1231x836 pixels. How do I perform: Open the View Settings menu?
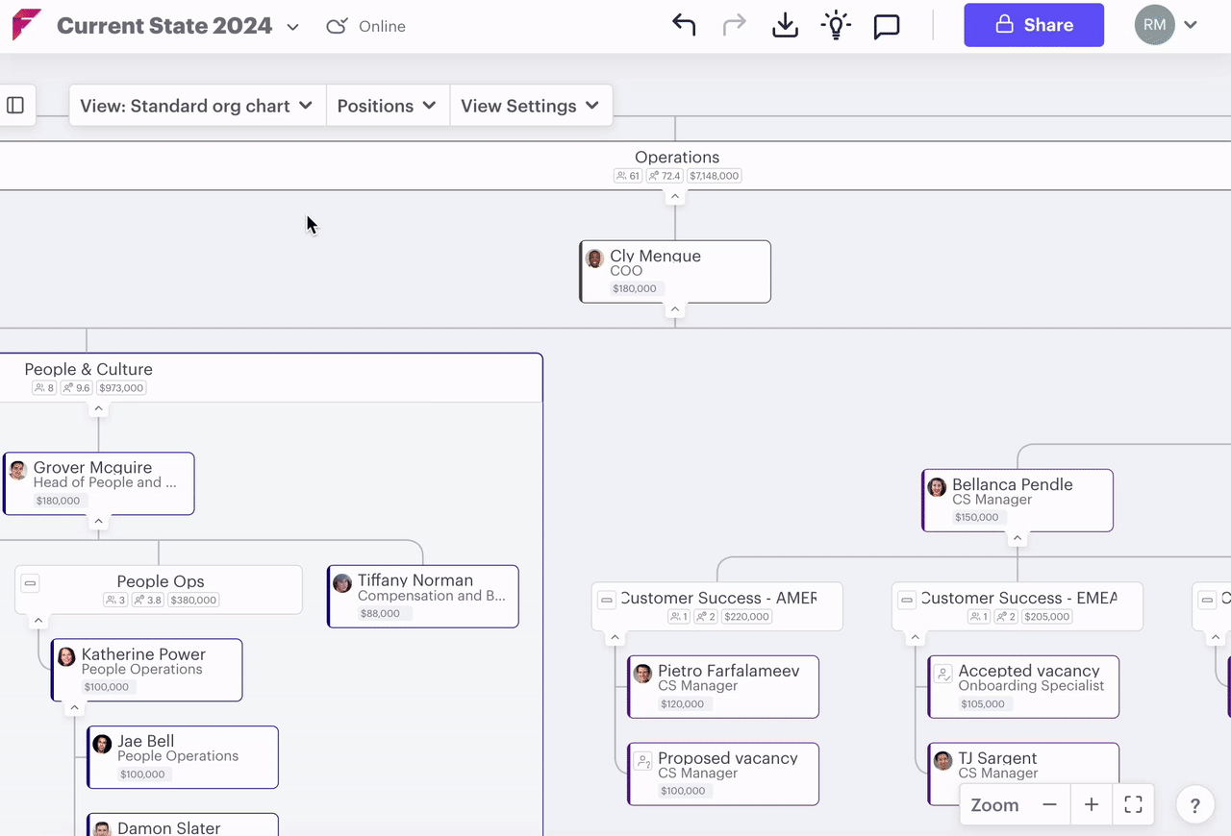pyautogui.click(x=530, y=106)
